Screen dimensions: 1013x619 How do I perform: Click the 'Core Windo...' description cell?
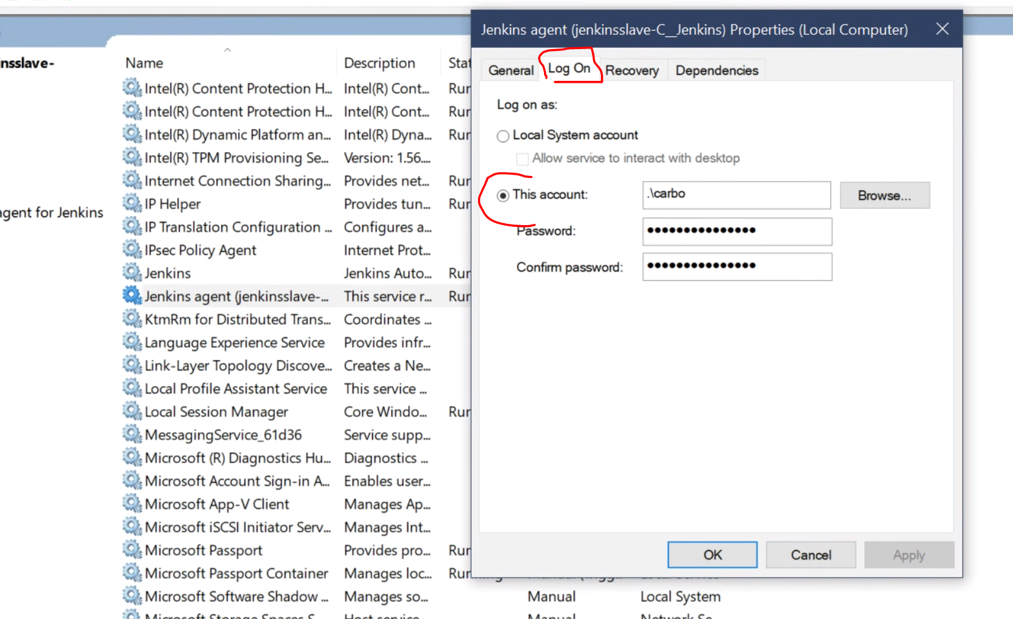pyautogui.click(x=386, y=412)
